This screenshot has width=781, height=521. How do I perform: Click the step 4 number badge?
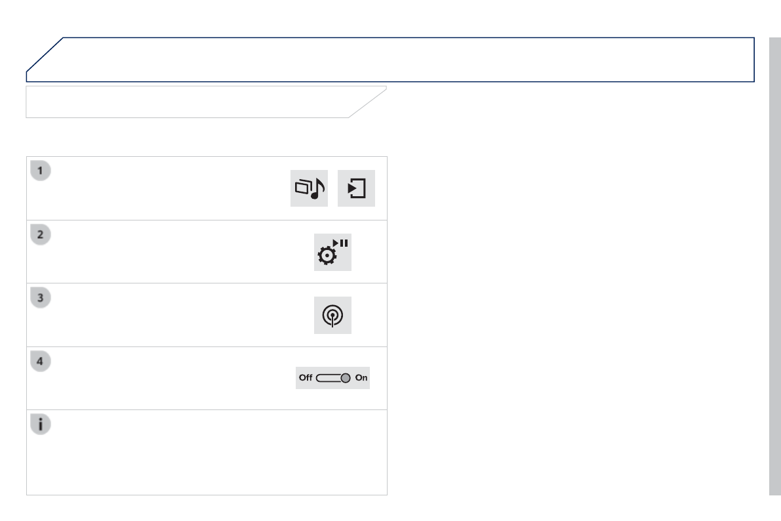pyautogui.click(x=41, y=362)
